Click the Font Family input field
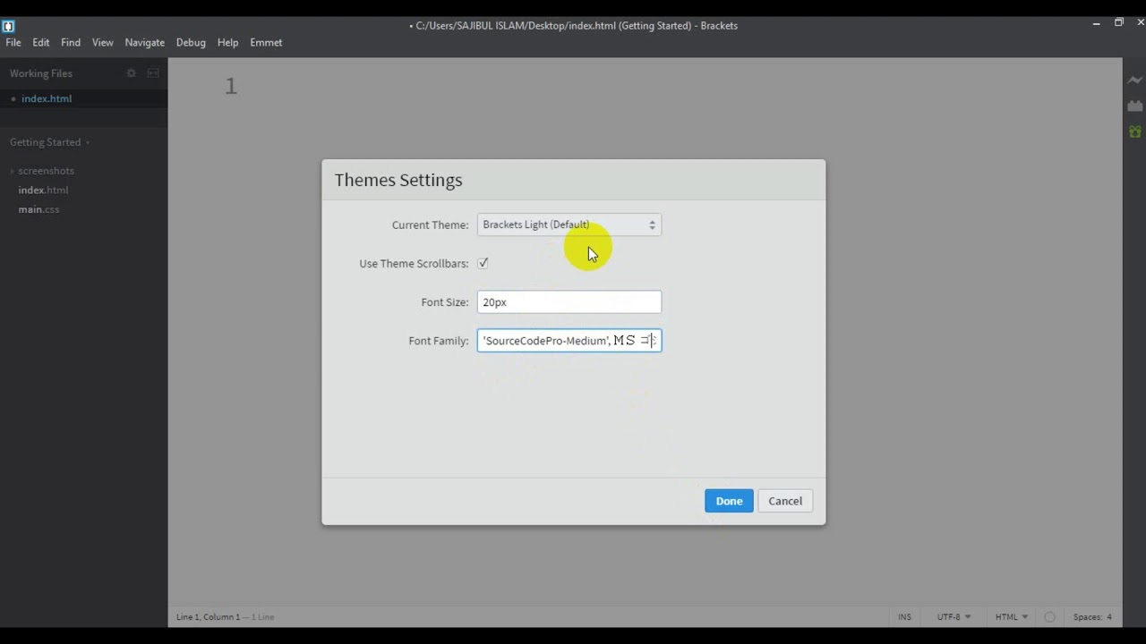This screenshot has height=644, width=1146. [x=569, y=341]
